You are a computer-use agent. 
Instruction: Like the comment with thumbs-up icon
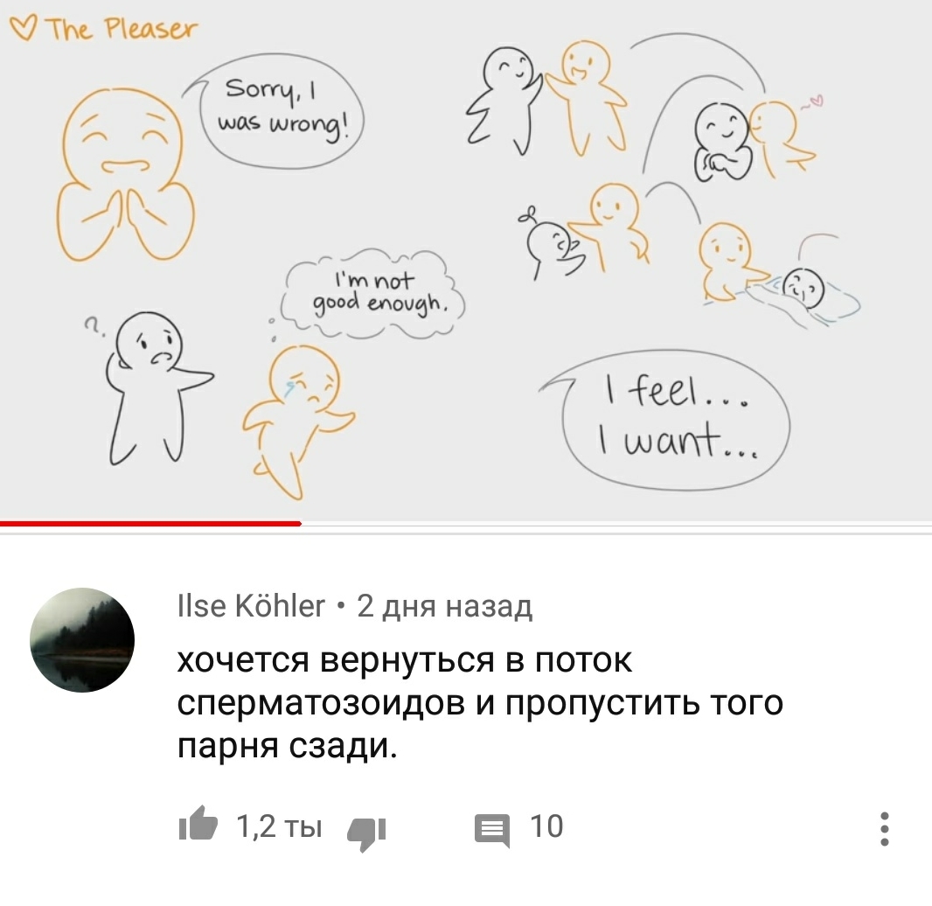[198, 824]
